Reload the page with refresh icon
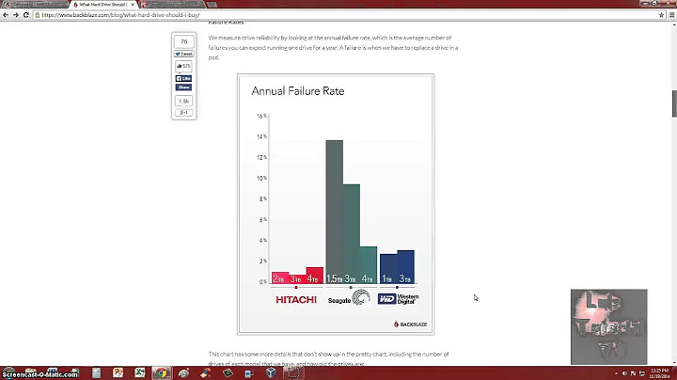This screenshot has width=677, height=380. pyautogui.click(x=26, y=15)
